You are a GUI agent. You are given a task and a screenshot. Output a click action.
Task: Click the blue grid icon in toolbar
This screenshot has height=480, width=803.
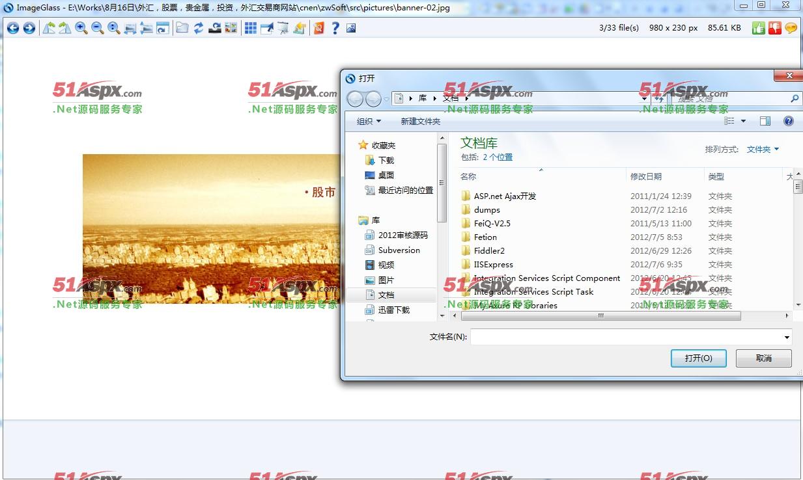(251, 28)
